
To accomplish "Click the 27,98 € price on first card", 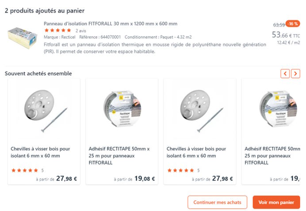I will click(66, 179).
